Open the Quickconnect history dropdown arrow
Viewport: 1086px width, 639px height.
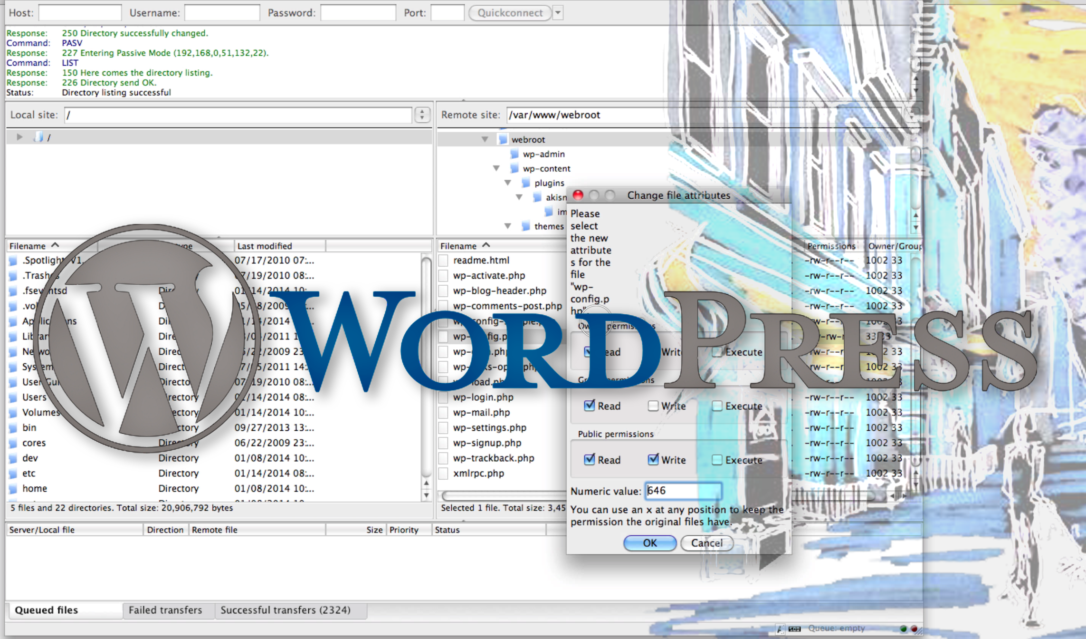pyautogui.click(x=558, y=13)
